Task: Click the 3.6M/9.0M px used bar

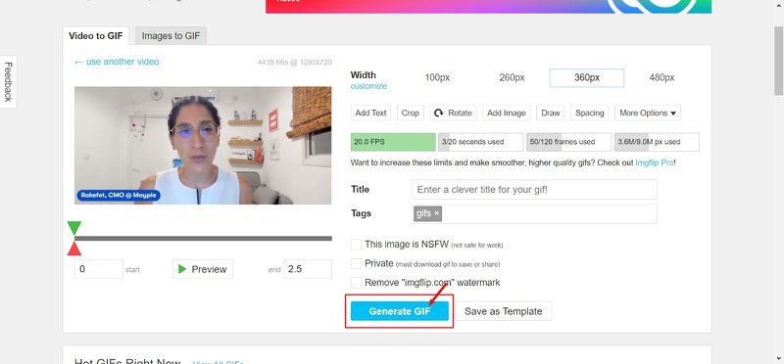Action: point(657,142)
